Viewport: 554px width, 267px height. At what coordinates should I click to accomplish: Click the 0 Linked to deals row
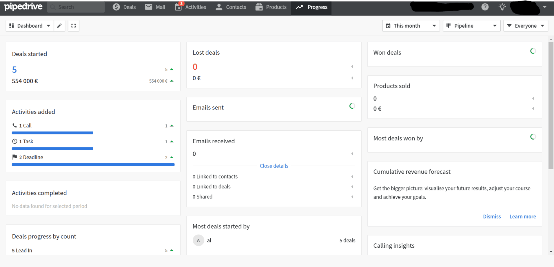coord(273,187)
